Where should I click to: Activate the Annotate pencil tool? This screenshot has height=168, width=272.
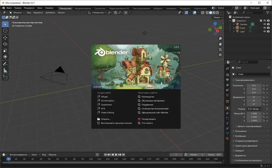pyautogui.click(x=5, y=64)
